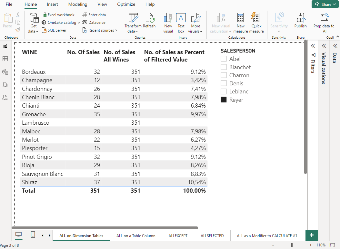Open TMDL view in sidebar
340x249 pixels.
5,98
